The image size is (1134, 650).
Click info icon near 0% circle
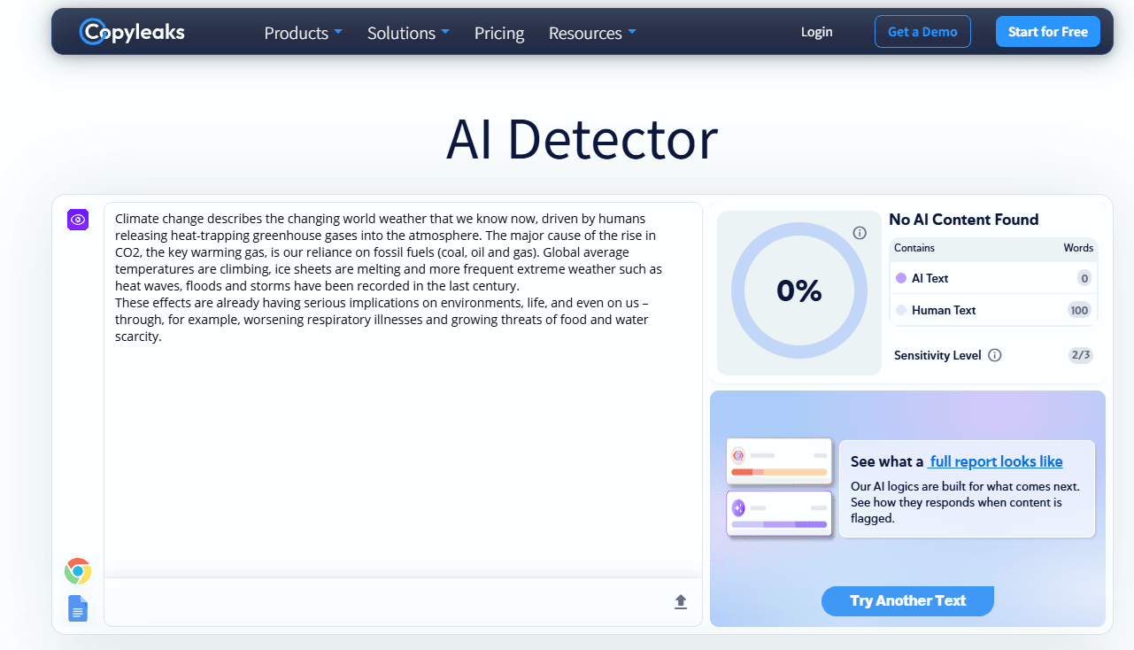tap(860, 233)
